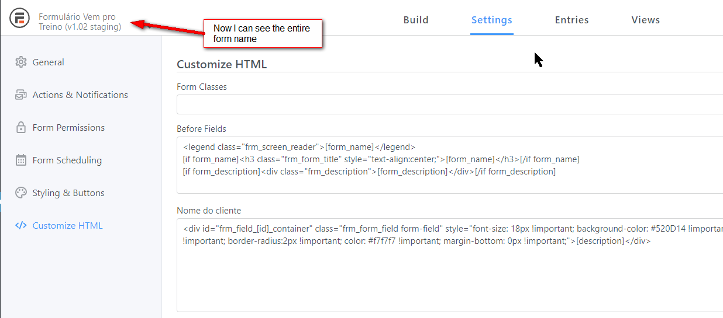Select the Settings tab
723x318 pixels.
click(491, 20)
